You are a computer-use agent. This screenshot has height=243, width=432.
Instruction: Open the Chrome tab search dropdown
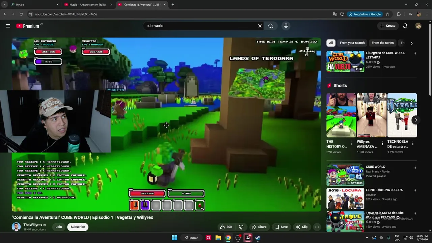[4, 4]
